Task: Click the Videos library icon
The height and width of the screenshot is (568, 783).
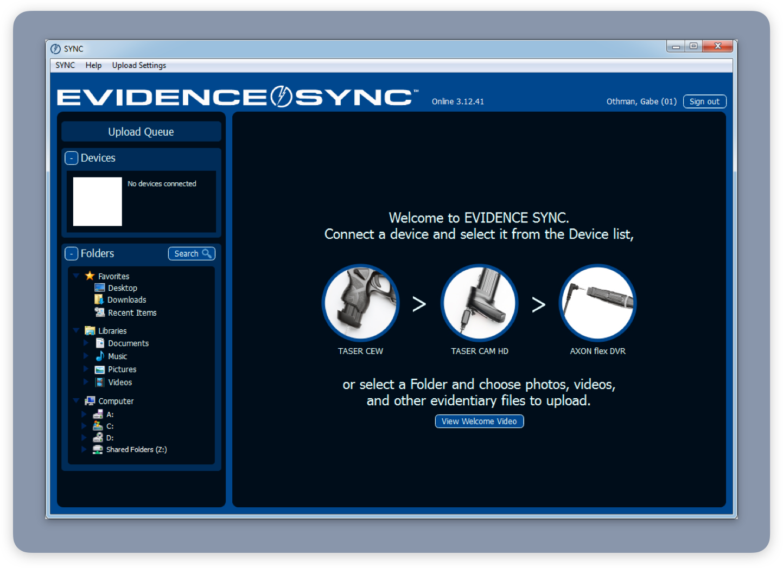Action: coord(100,382)
